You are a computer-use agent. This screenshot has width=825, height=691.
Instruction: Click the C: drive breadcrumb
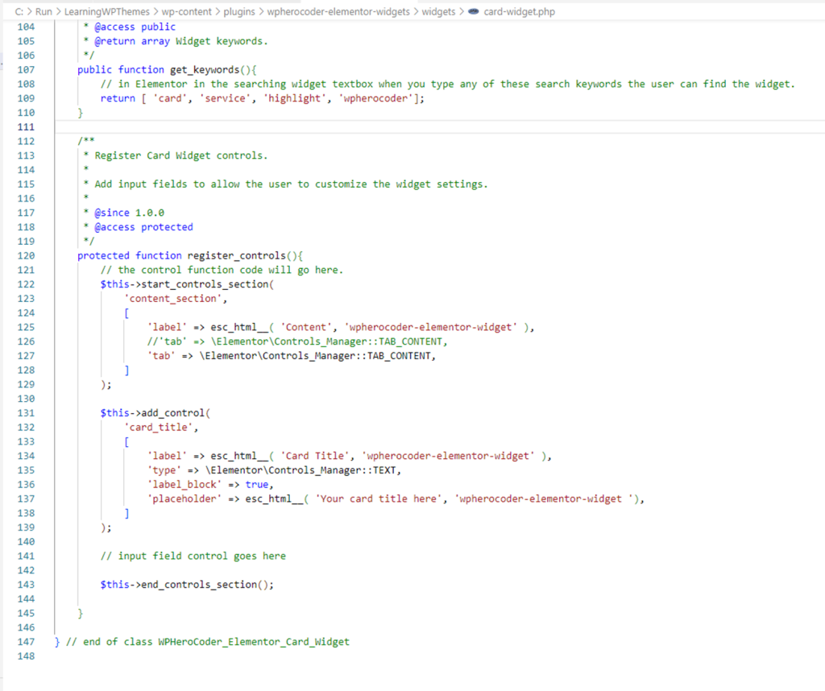point(19,12)
